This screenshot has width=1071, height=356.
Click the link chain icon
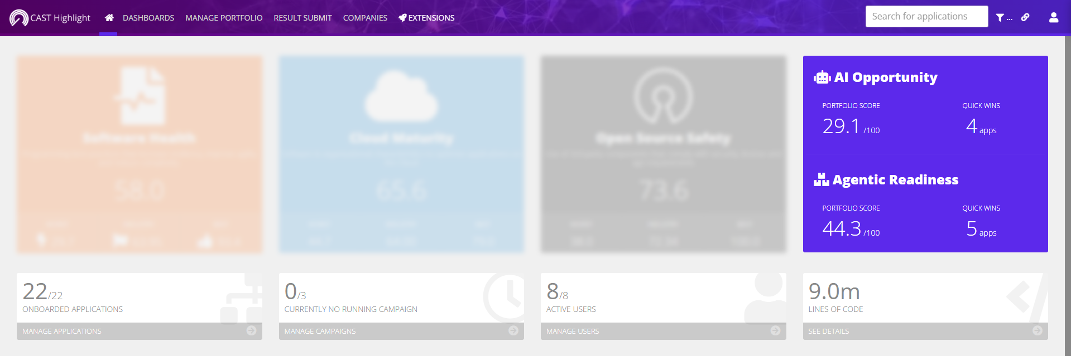(x=1025, y=17)
